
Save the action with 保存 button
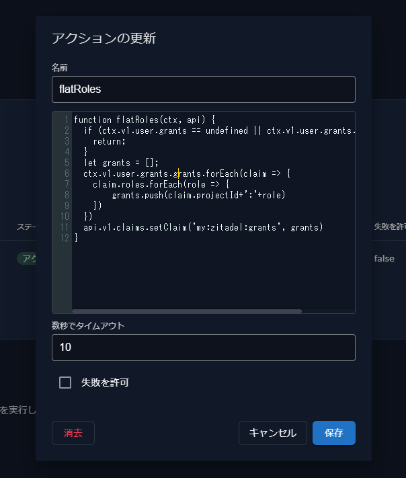[x=334, y=433]
